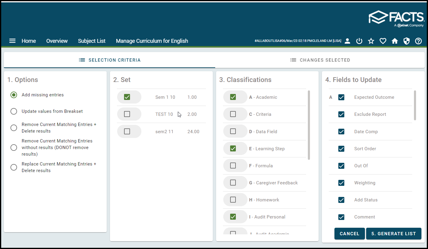The width and height of the screenshot is (428, 249).
Task: Click the heart icon in header
Action: click(383, 41)
